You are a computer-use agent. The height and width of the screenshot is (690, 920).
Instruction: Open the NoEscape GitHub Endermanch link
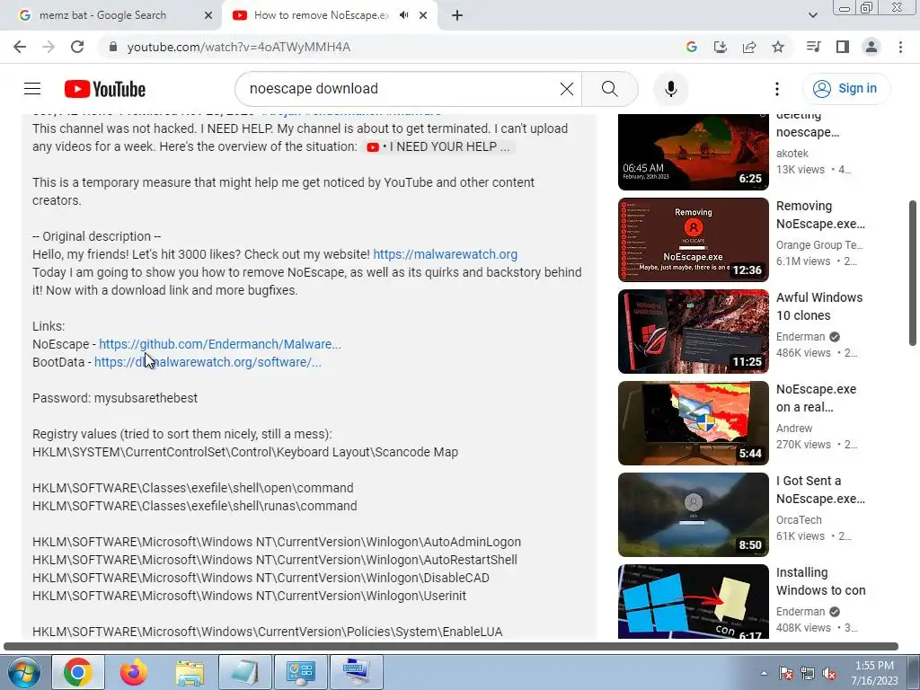coord(219,344)
